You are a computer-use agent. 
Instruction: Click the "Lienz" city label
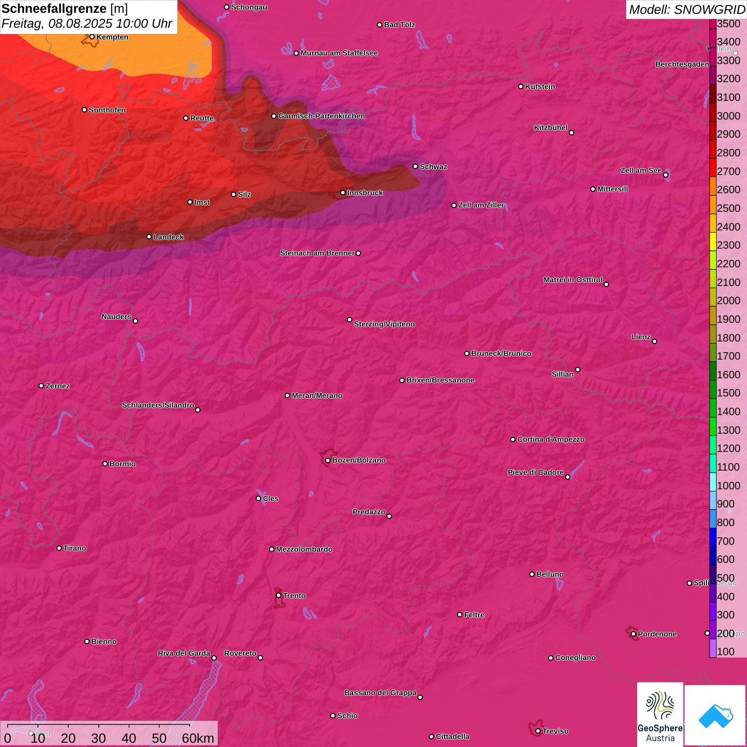pos(641,337)
